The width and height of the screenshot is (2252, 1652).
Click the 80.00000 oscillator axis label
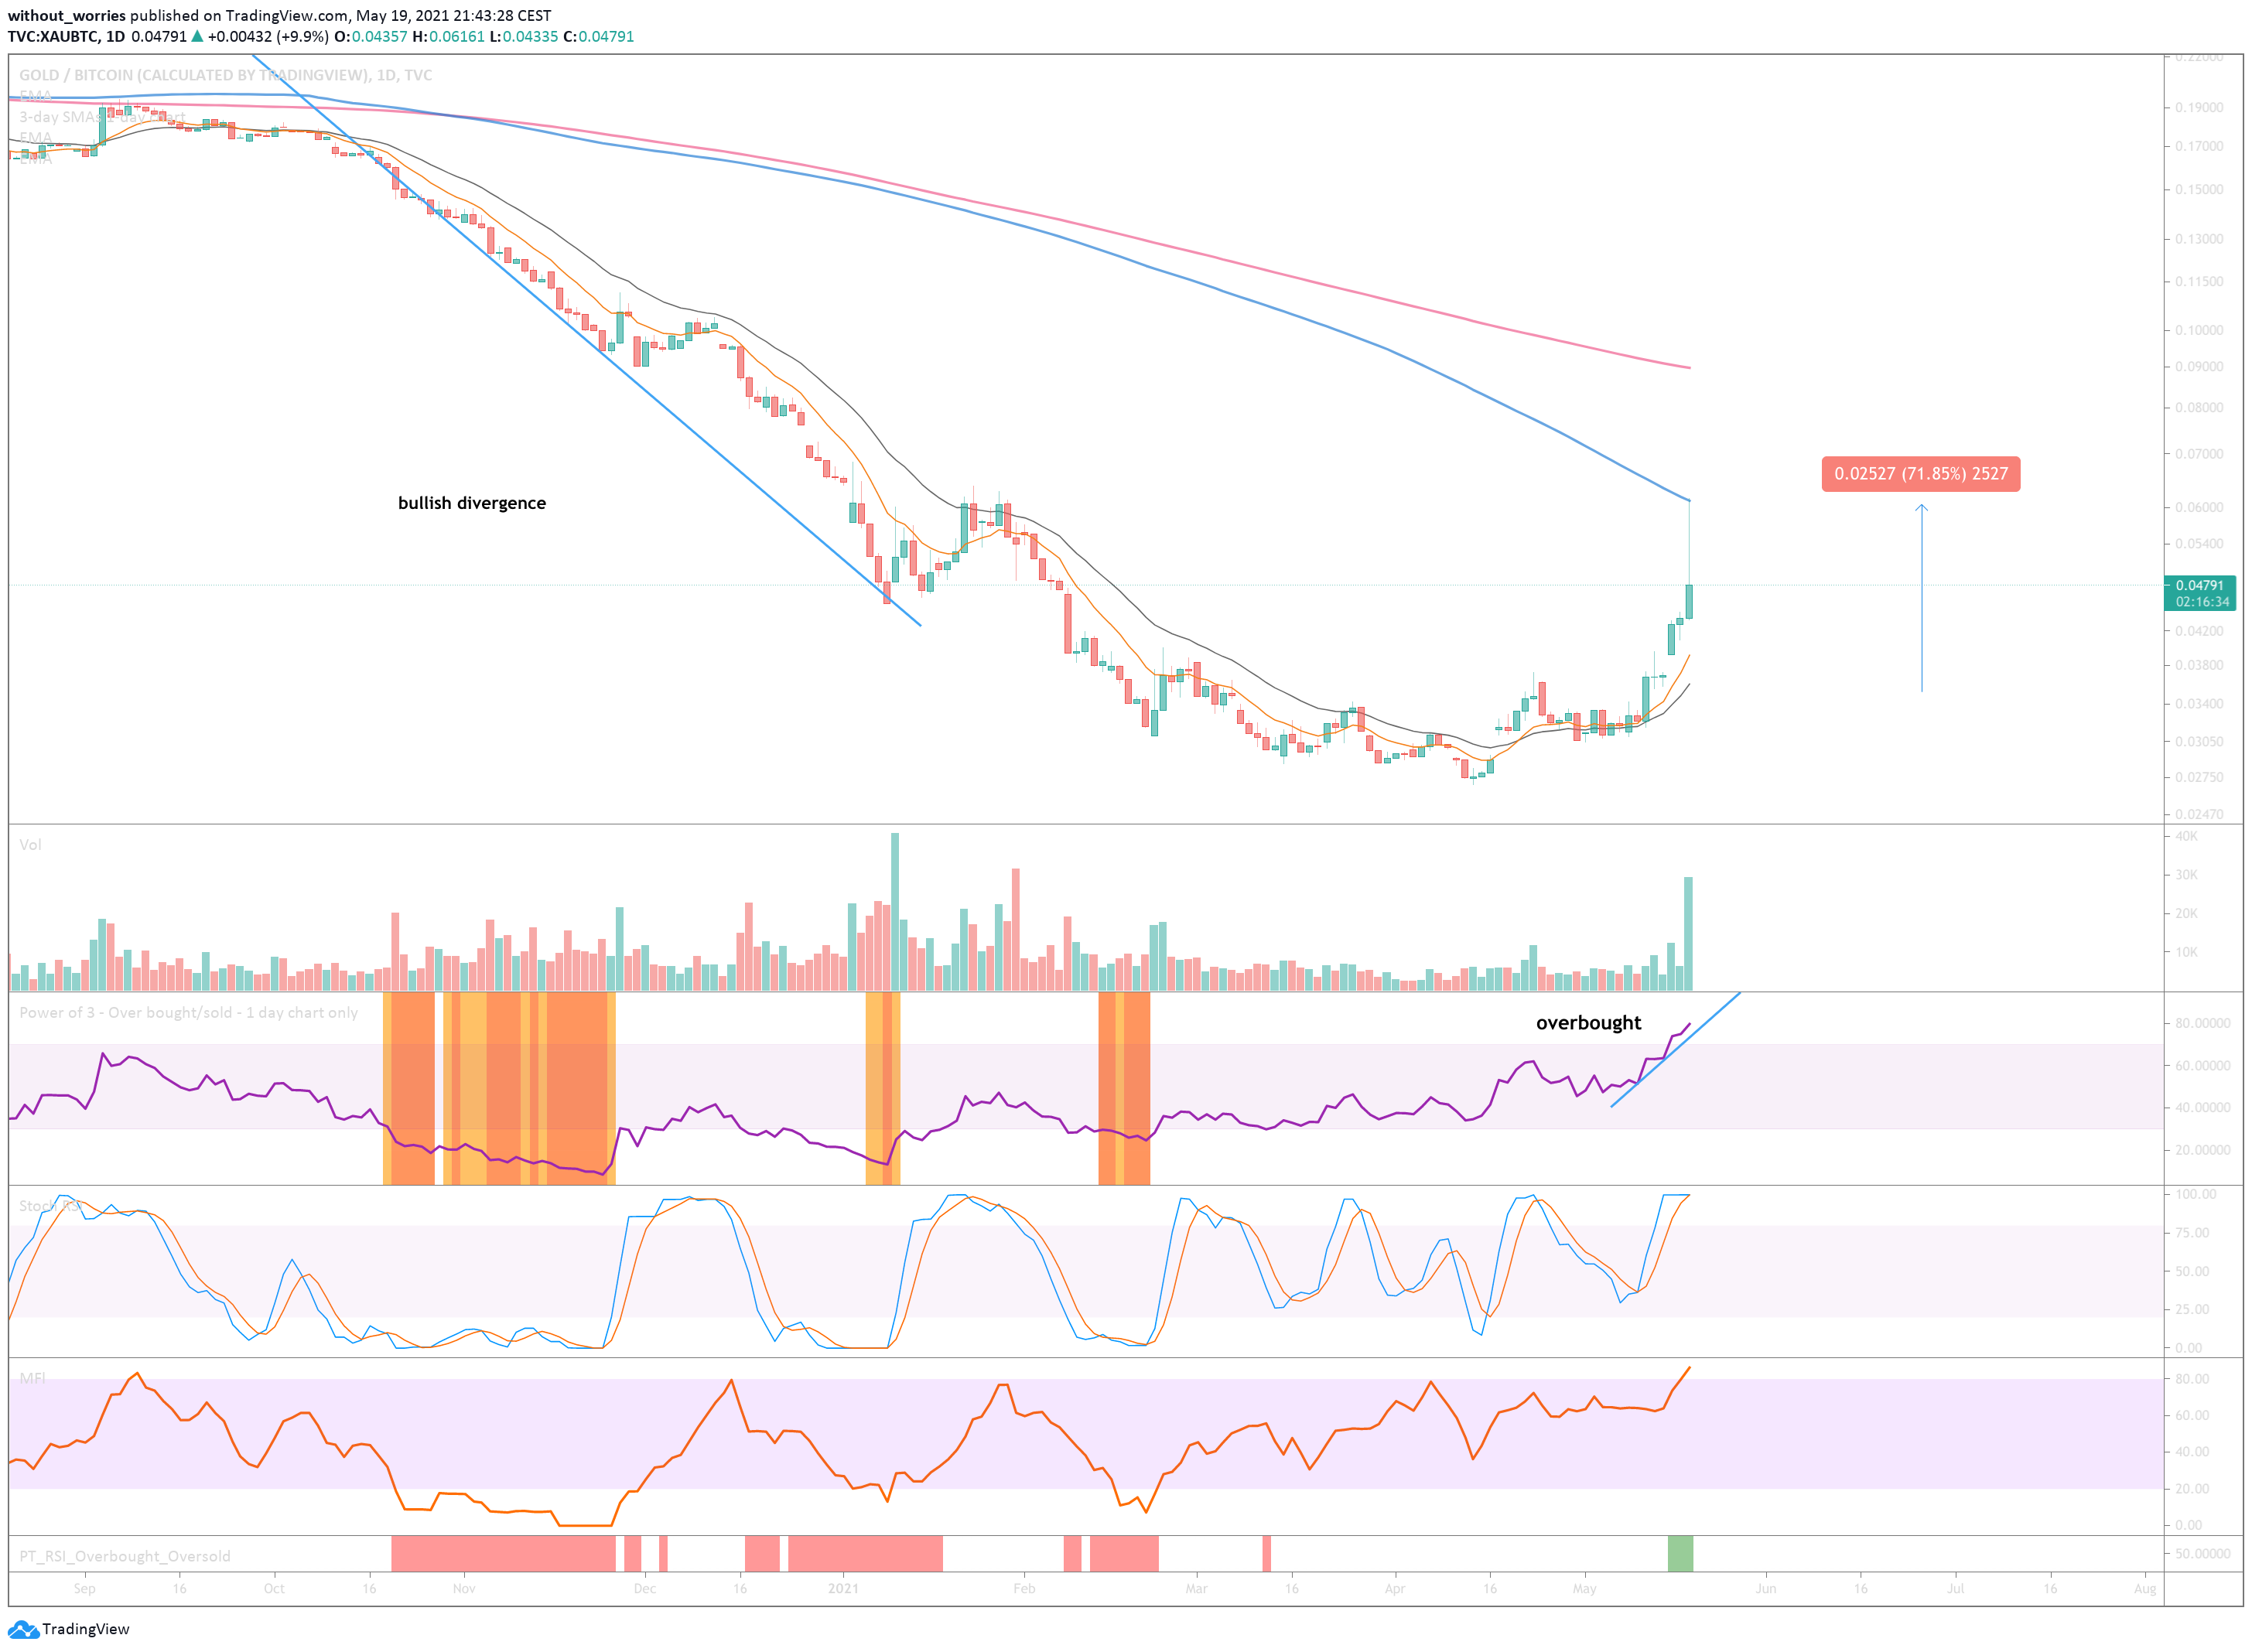pos(2203,1023)
